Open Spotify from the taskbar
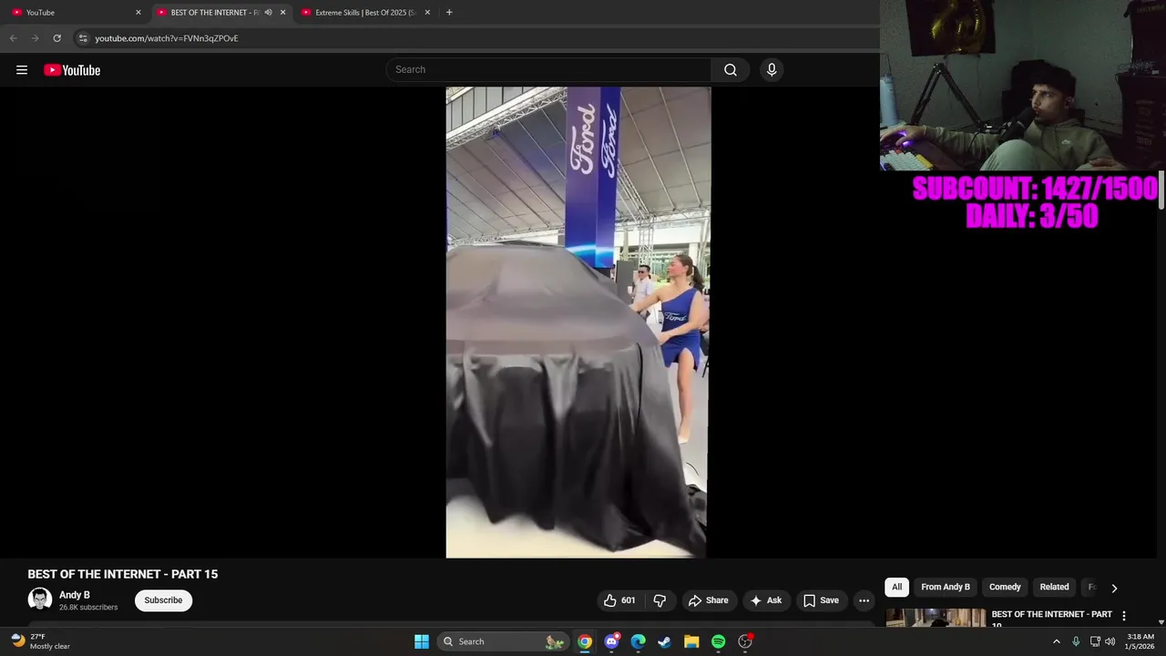The image size is (1166, 656). click(x=718, y=641)
